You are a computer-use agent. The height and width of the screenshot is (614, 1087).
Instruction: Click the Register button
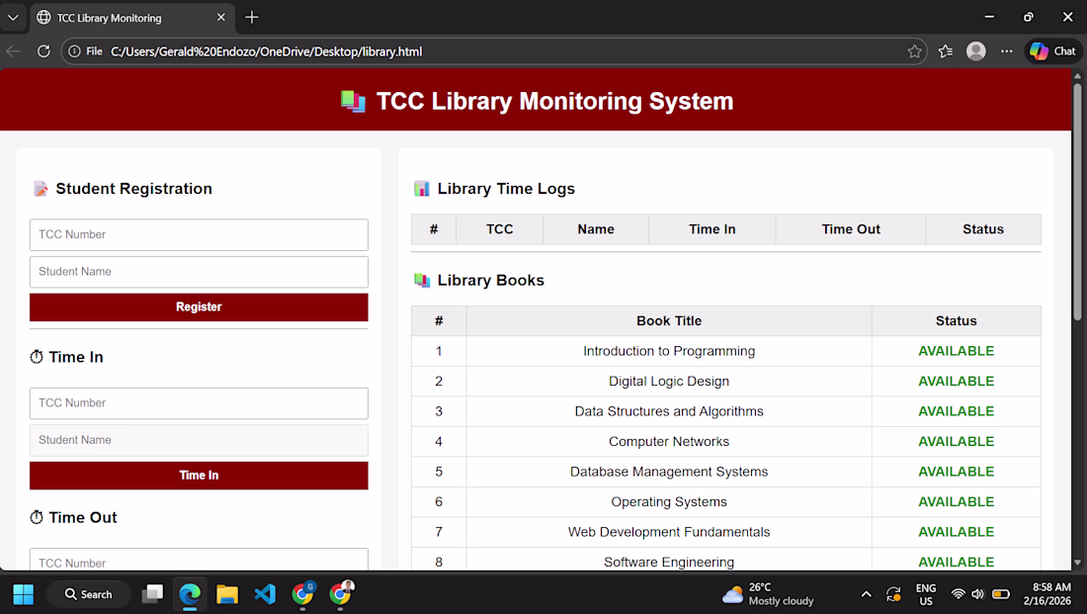point(199,307)
